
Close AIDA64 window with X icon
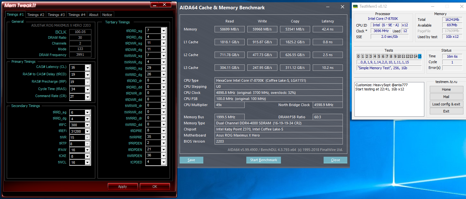click(x=343, y=6)
